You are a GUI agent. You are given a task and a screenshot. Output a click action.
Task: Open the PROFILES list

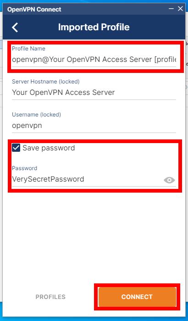pyautogui.click(x=50, y=297)
